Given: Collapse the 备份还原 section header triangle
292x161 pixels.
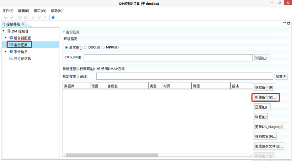Looking at the screenshot, I should (64, 32).
